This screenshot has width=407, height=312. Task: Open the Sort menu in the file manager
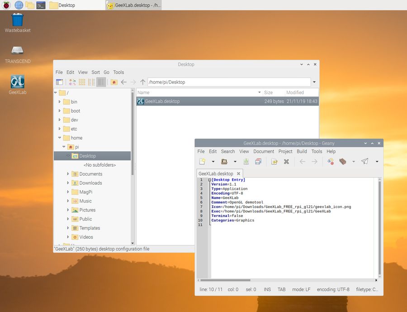coord(95,72)
